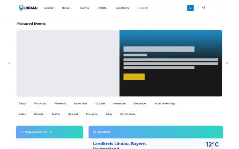Go to the plain Events nav link
Screen dimensions: 239x149
point(84,8)
